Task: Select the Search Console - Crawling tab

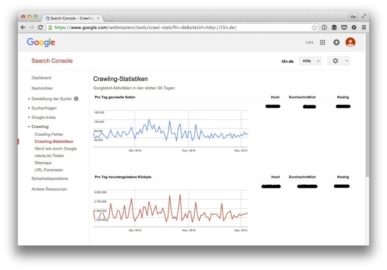Action: pos(72,18)
